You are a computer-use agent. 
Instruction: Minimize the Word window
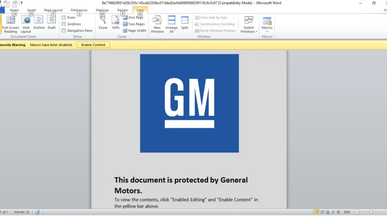click(360, 3)
